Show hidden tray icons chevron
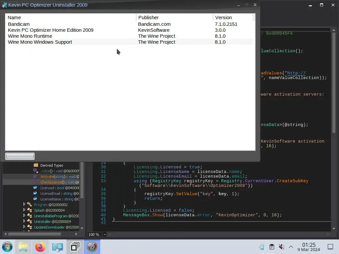 (291, 247)
